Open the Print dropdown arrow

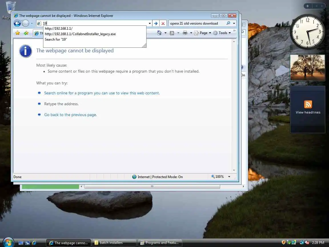(x=191, y=33)
